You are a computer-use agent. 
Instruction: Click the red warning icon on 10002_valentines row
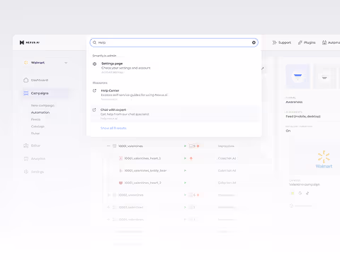pos(198,195)
